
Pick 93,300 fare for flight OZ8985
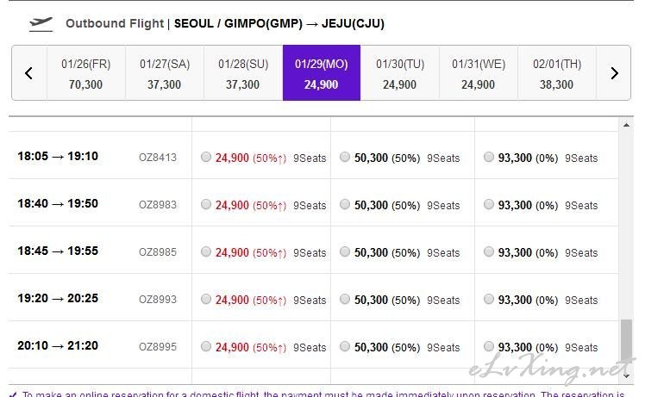[x=489, y=252]
